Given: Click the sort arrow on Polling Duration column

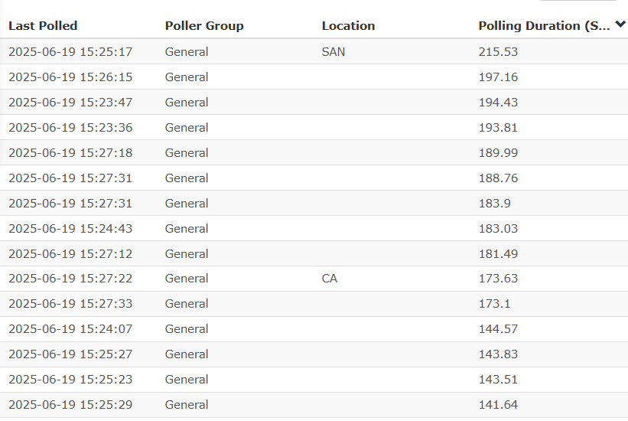Looking at the screenshot, I should click(620, 24).
